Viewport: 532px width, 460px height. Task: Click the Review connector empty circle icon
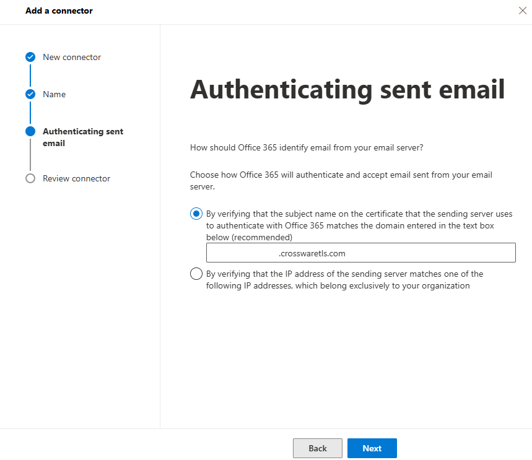[x=30, y=178]
